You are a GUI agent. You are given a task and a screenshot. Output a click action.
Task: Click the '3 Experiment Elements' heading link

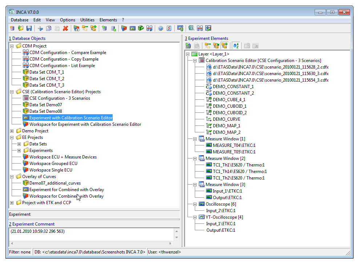click(x=206, y=38)
